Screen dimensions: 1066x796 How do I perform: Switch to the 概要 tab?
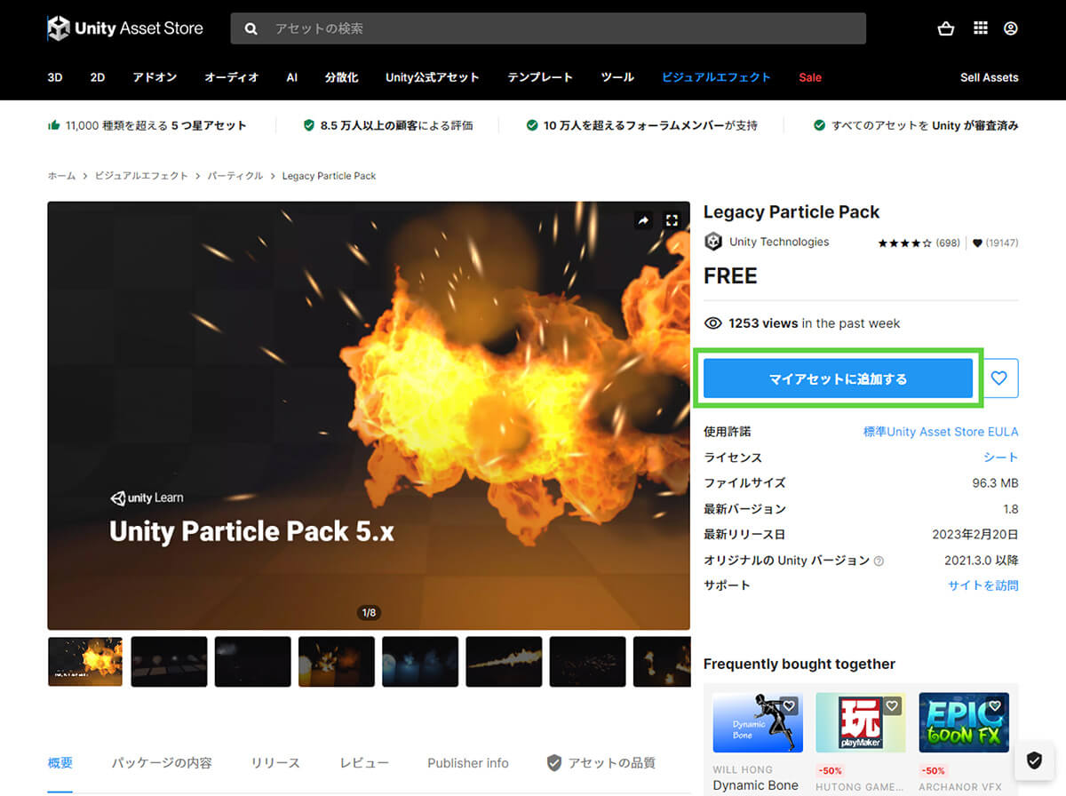60,763
